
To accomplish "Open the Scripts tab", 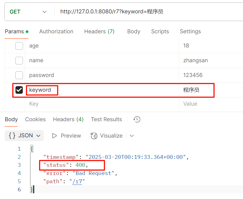I will click(x=160, y=31).
